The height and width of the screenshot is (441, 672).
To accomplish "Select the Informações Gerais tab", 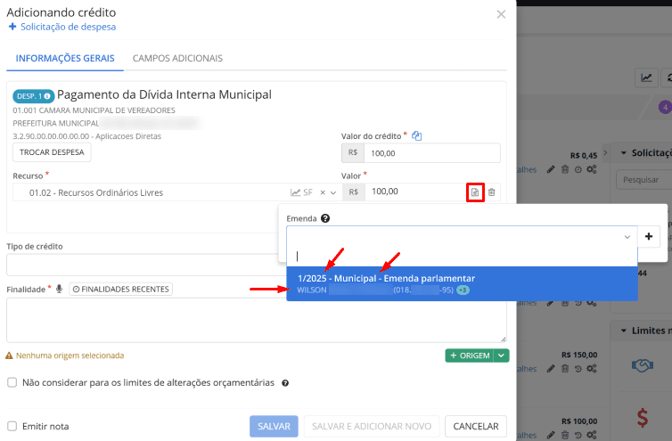I will pyautogui.click(x=60, y=58).
